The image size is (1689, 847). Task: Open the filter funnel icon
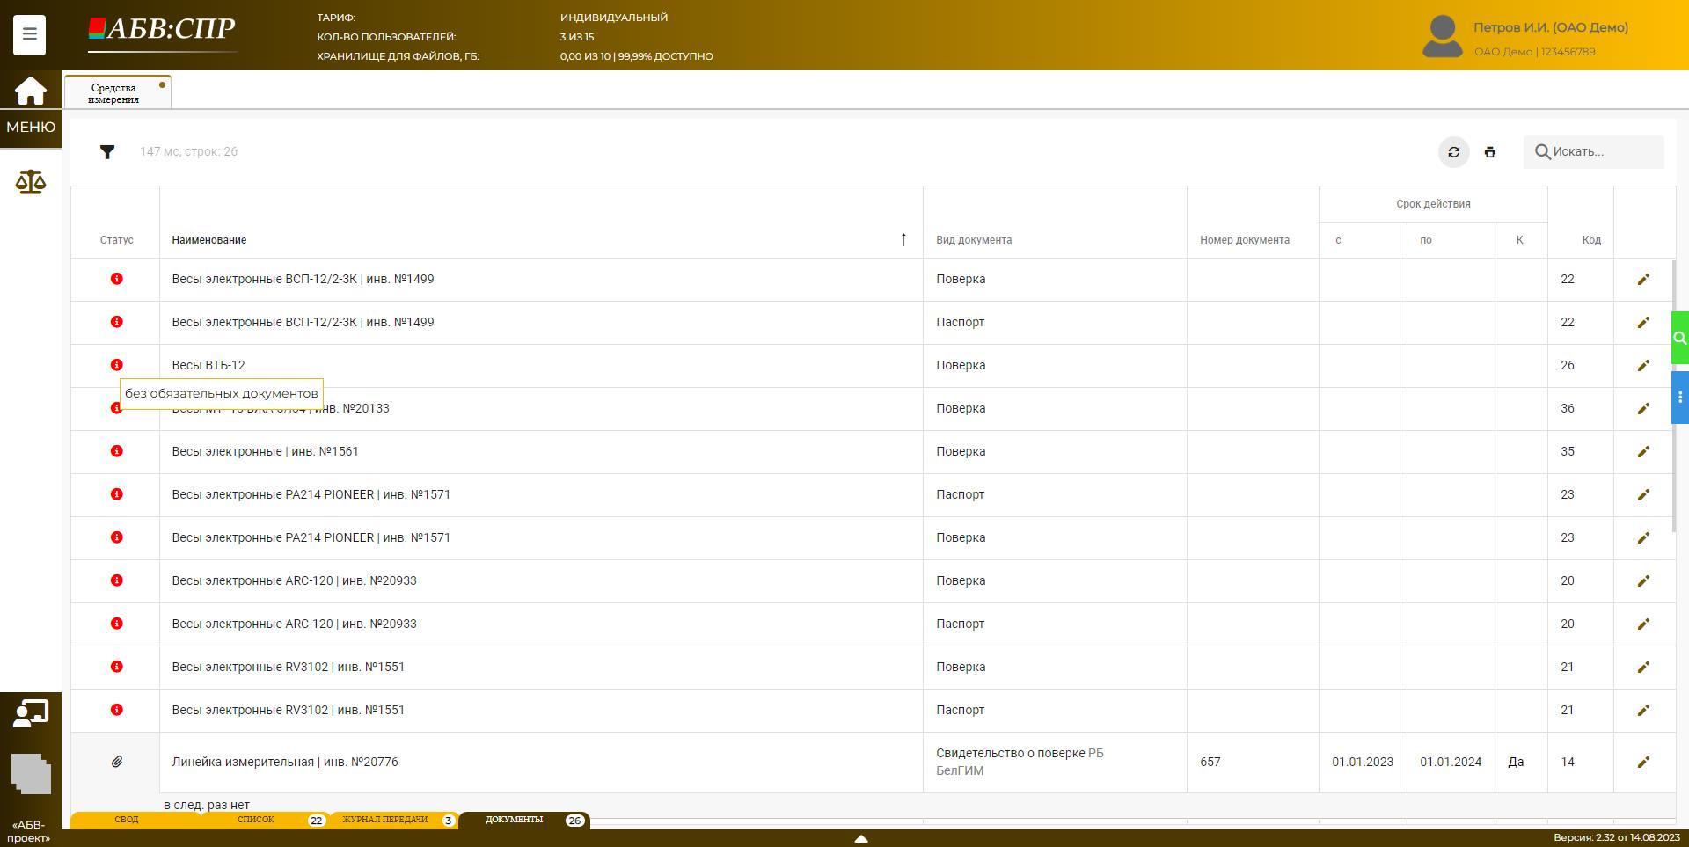[x=107, y=152]
